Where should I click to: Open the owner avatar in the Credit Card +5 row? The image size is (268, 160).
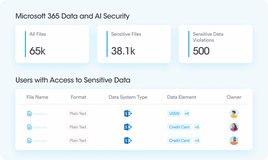[x=234, y=127]
